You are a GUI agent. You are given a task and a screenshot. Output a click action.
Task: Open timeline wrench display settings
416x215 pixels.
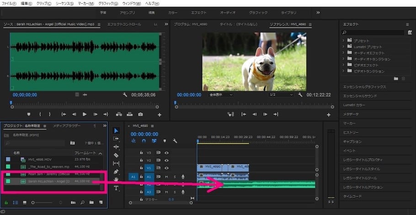point(175,141)
